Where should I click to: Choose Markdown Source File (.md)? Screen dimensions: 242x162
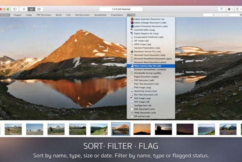(x=151, y=52)
